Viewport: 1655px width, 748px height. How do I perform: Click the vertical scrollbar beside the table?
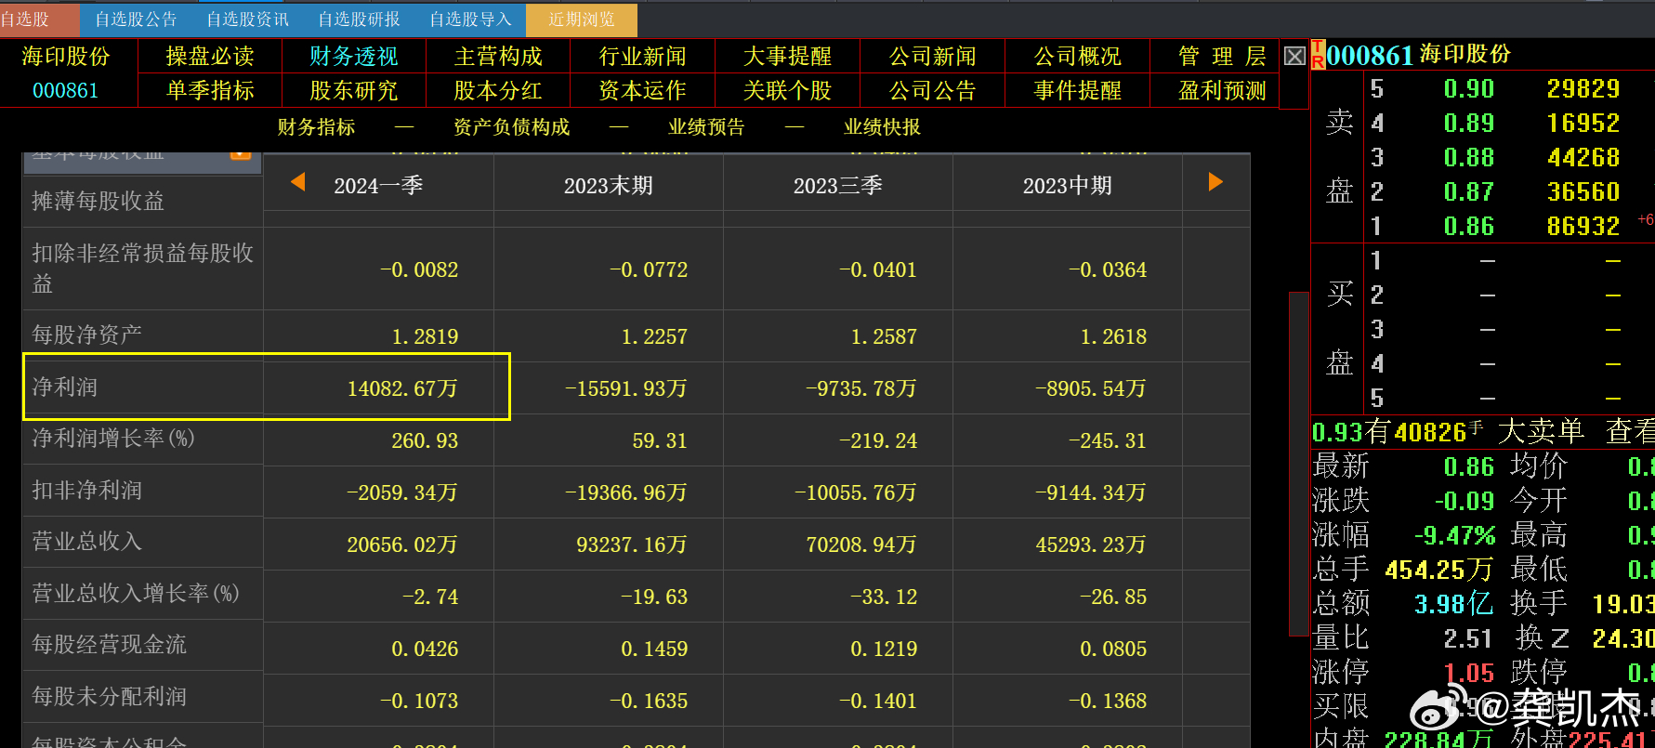click(x=1298, y=465)
